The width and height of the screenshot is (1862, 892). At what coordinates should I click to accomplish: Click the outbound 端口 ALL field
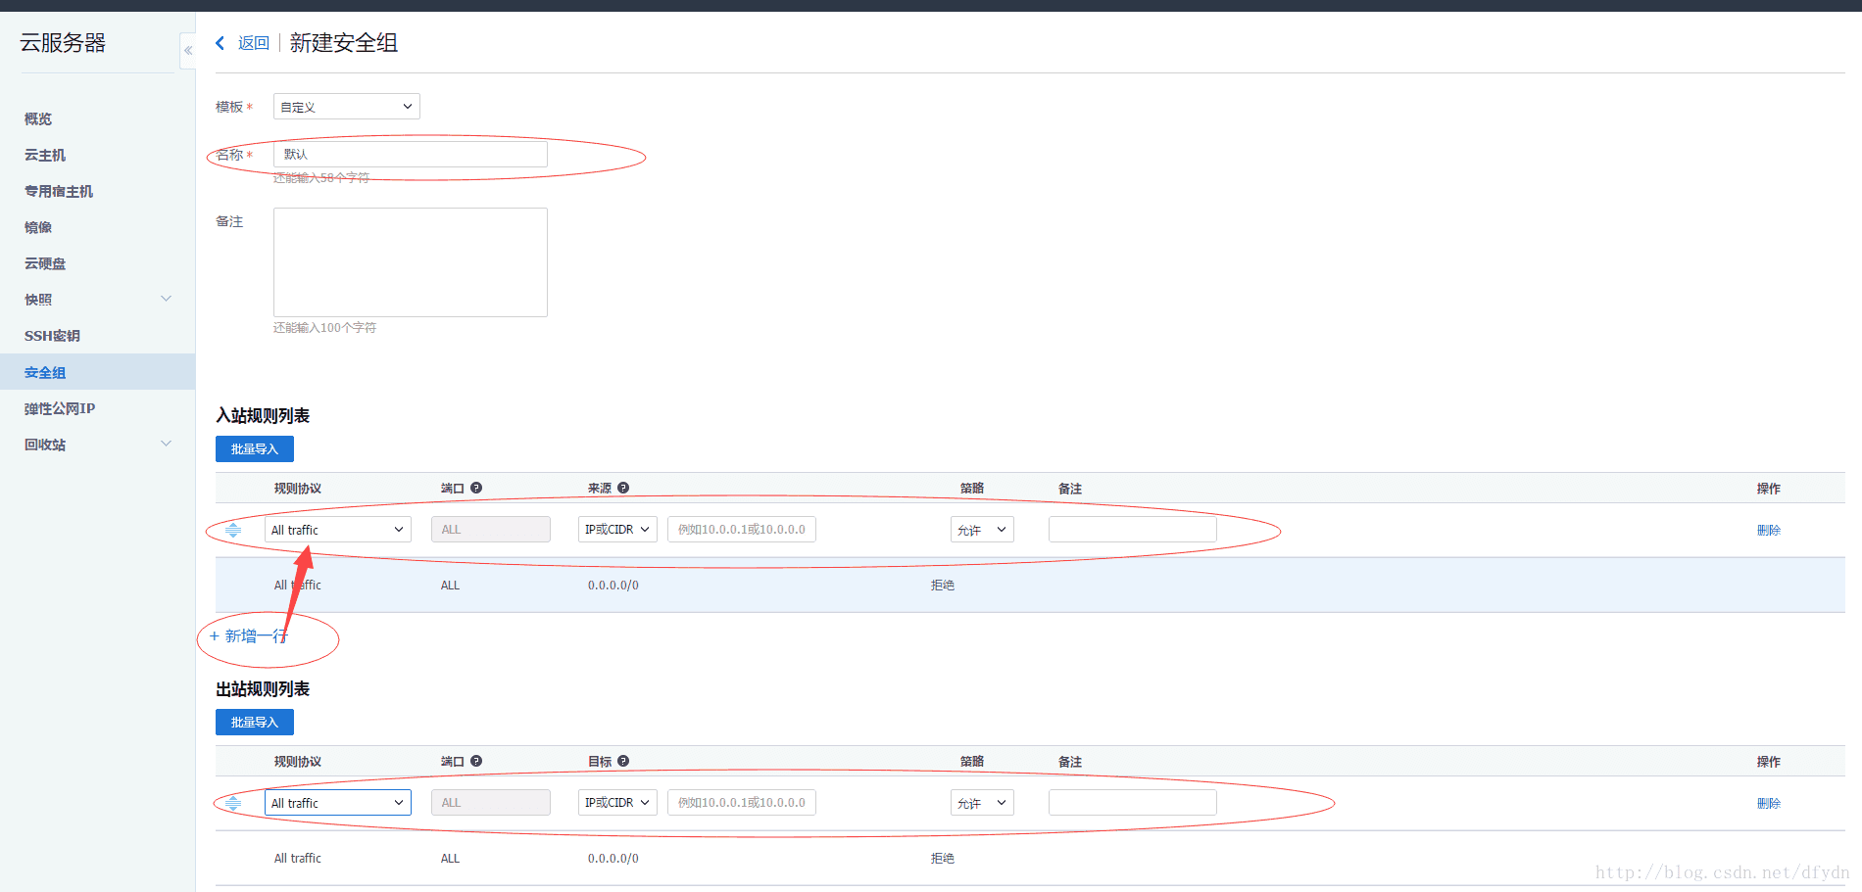tap(491, 803)
